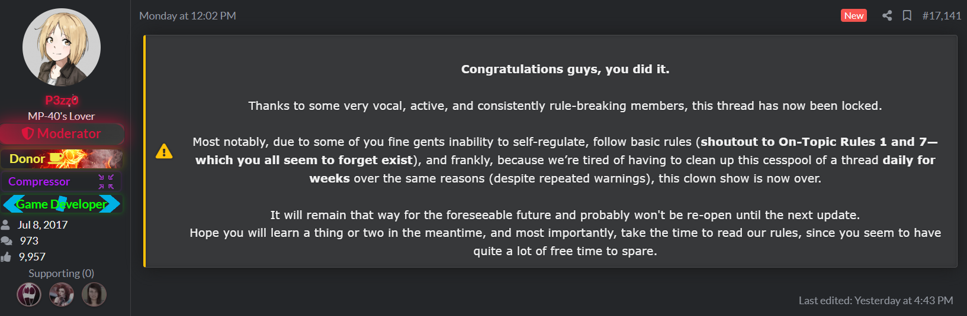This screenshot has height=316, width=967.
Task: Click the yellow warning triangle in notice
Action: coord(164,151)
